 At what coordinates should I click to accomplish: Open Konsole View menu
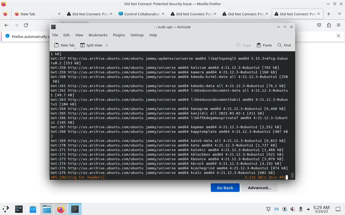[79, 35]
